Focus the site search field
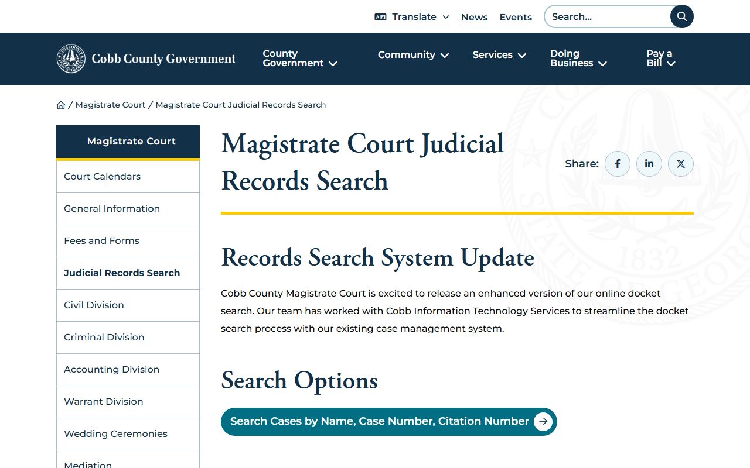The image size is (750, 468). click(608, 16)
